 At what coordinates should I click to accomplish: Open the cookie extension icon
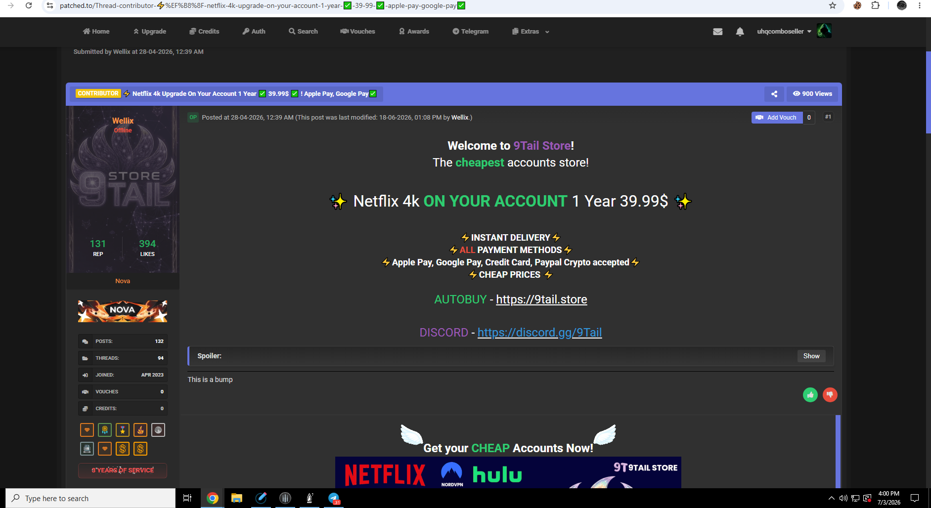(x=857, y=5)
